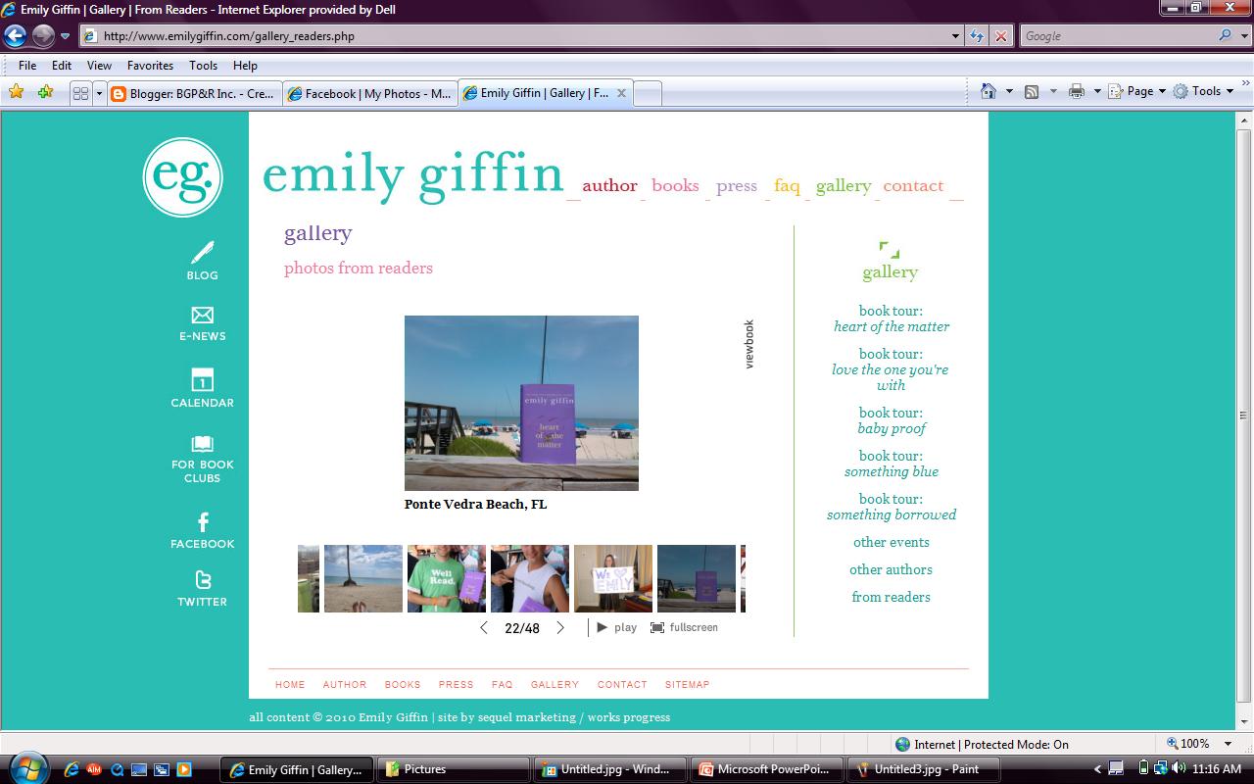Click the RSS feeds icon
This screenshot has height=784, width=1254.
click(x=1032, y=91)
